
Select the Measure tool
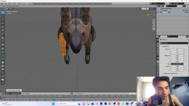3,38
